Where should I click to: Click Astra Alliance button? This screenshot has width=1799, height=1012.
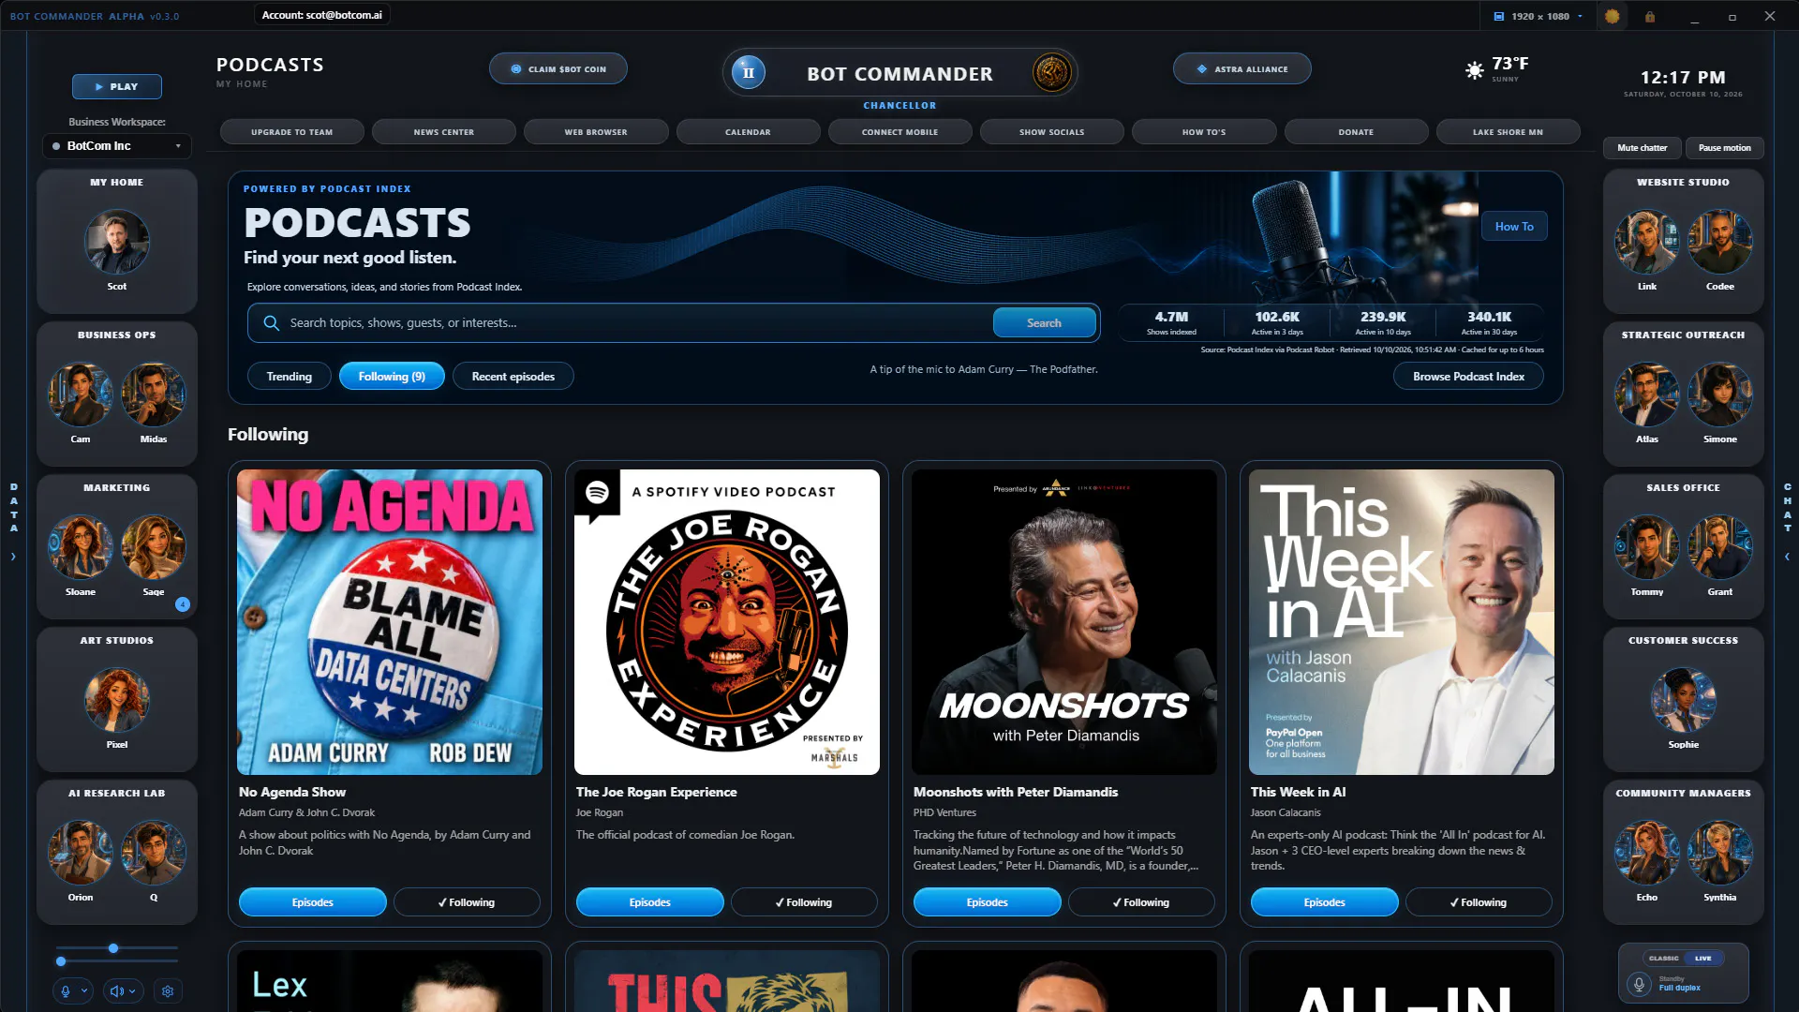pyautogui.click(x=1242, y=68)
